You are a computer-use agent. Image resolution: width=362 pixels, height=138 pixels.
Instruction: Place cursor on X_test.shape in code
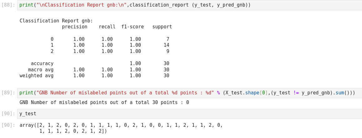[242, 93]
